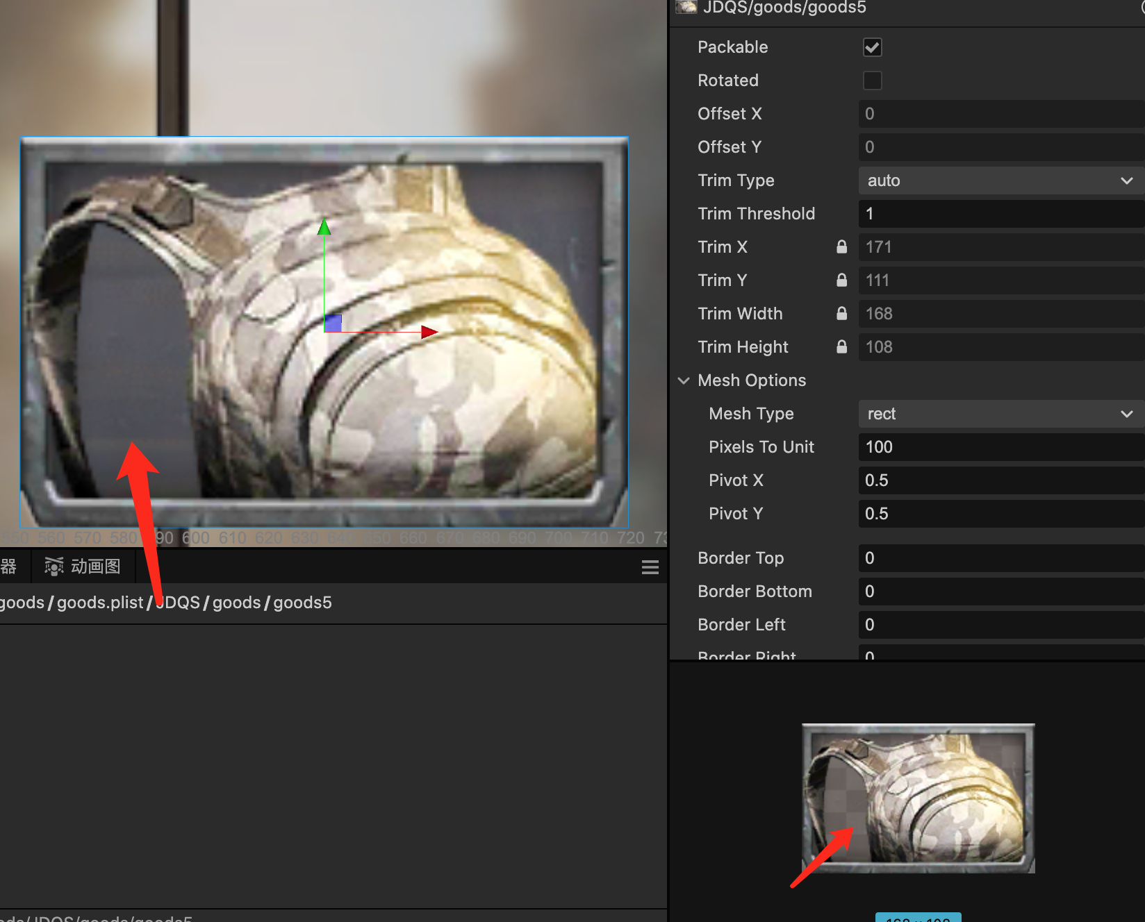Select the blue square gizmo handle
The image size is (1145, 922).
(x=333, y=323)
